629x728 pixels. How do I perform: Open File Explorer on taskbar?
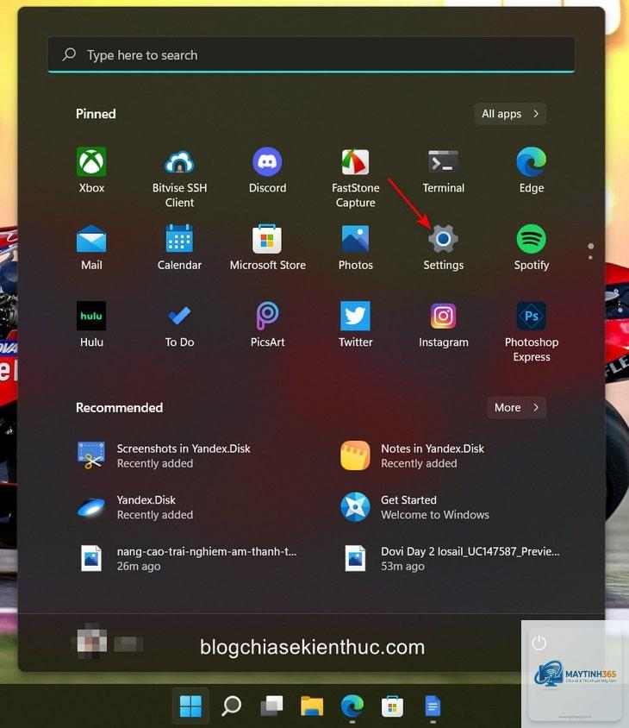click(x=312, y=706)
